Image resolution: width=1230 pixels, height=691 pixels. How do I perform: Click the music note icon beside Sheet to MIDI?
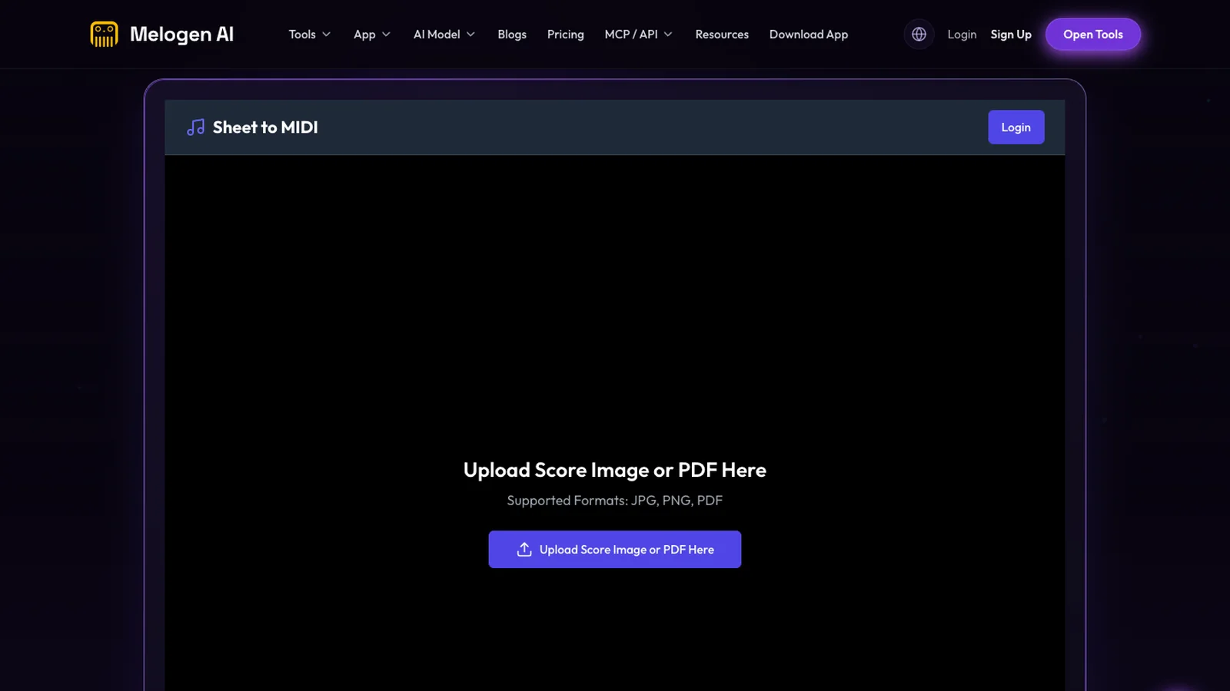196,127
